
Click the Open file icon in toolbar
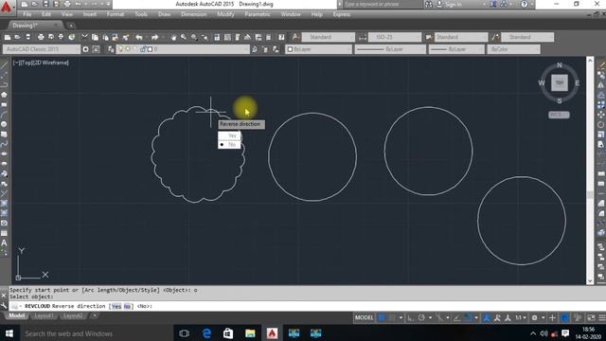(17, 37)
